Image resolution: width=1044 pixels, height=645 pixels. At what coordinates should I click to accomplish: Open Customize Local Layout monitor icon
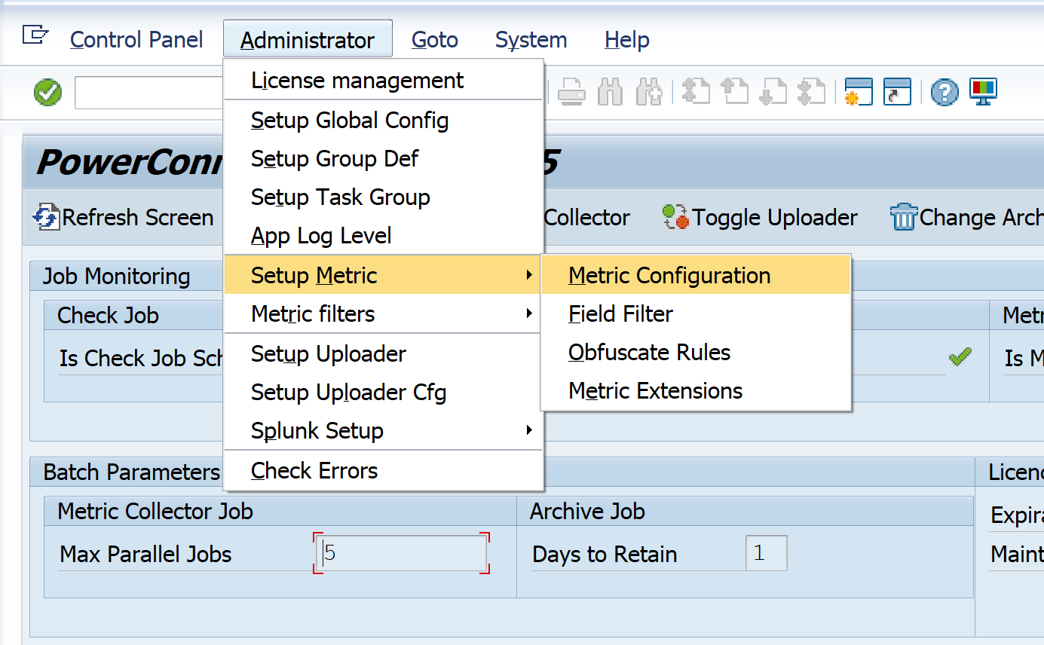[984, 92]
